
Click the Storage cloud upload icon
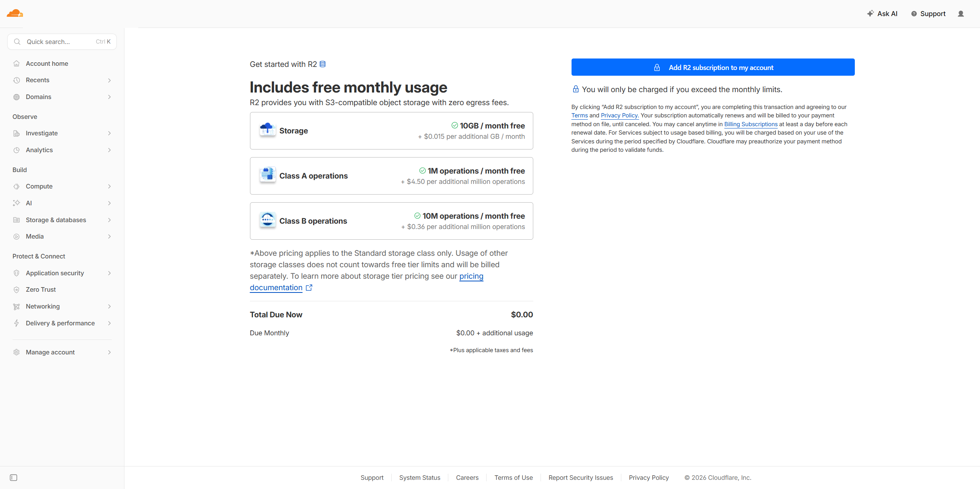coord(267,130)
